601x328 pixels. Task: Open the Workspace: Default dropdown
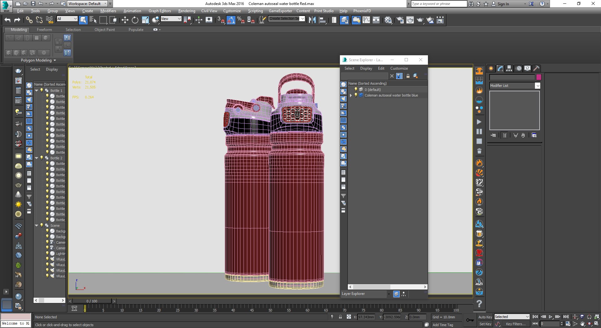(87, 4)
